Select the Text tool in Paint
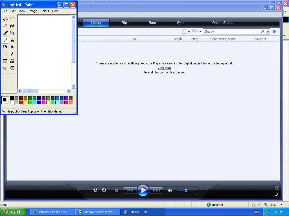The image size is (289, 216). click(x=12, y=47)
